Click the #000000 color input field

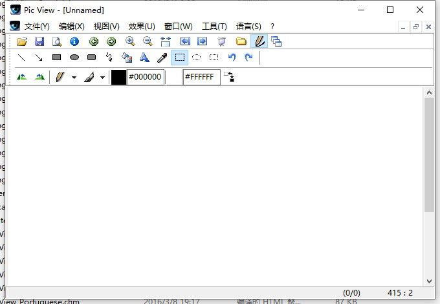coord(146,77)
